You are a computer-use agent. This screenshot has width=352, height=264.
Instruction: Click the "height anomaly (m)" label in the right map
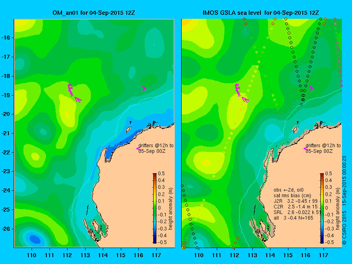pos(338,208)
